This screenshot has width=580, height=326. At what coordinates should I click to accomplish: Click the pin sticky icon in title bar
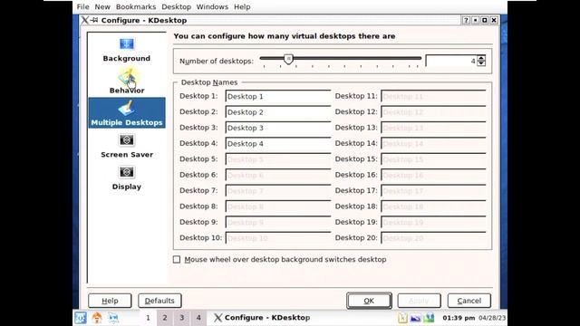(94, 20)
